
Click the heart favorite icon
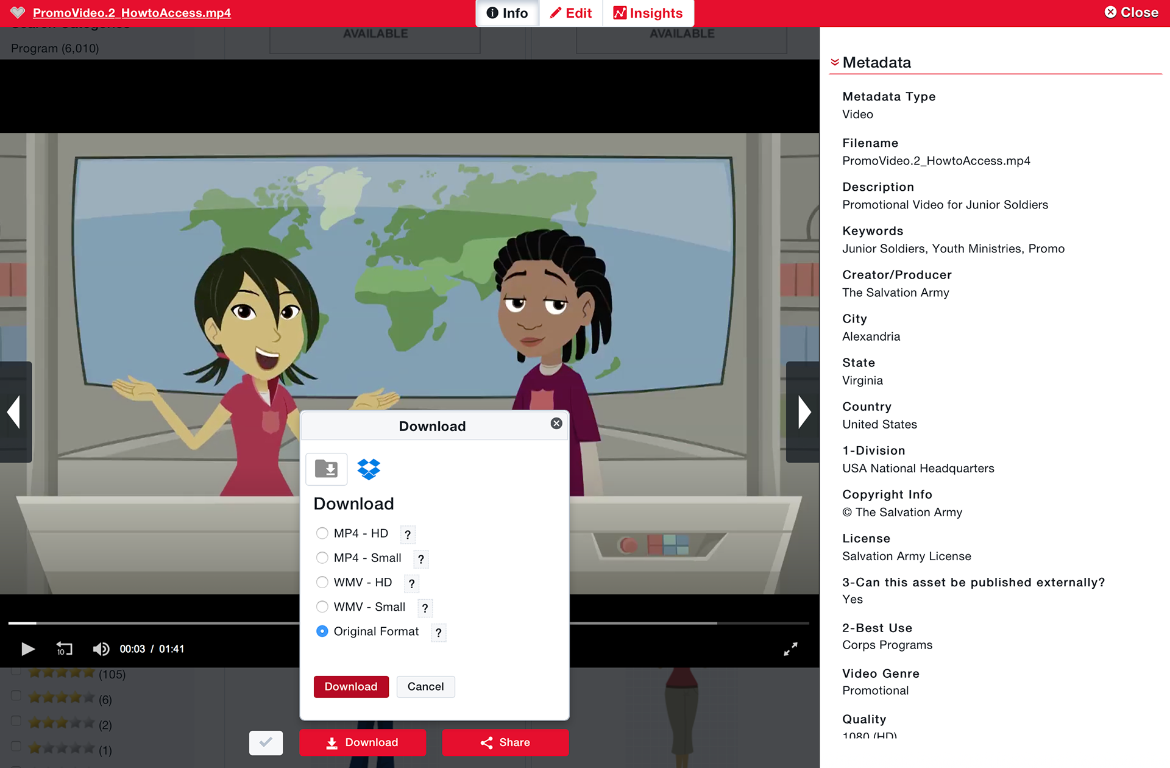point(18,12)
